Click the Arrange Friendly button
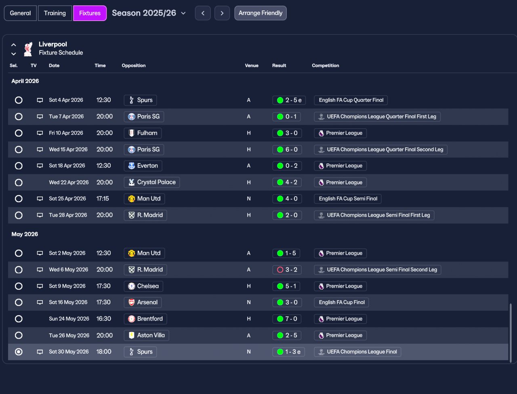This screenshot has width=517, height=394. pos(260,13)
